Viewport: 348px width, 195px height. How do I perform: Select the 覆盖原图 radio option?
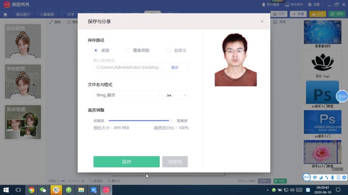(137, 50)
